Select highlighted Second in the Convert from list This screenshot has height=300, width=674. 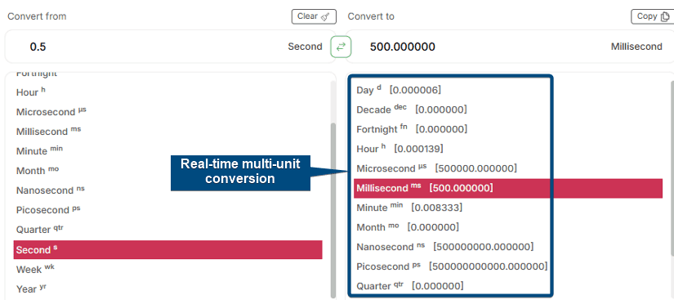pyautogui.click(x=167, y=249)
